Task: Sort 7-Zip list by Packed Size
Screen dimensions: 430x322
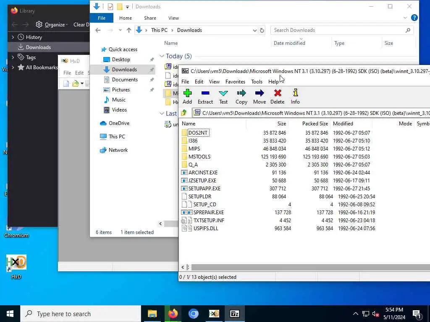Action: pos(315,124)
